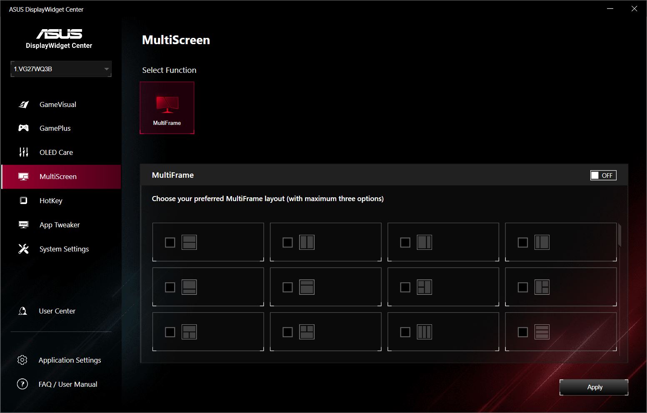The height and width of the screenshot is (413, 647).
Task: Click the small-top large-bottom layout icon
Action: 307,287
